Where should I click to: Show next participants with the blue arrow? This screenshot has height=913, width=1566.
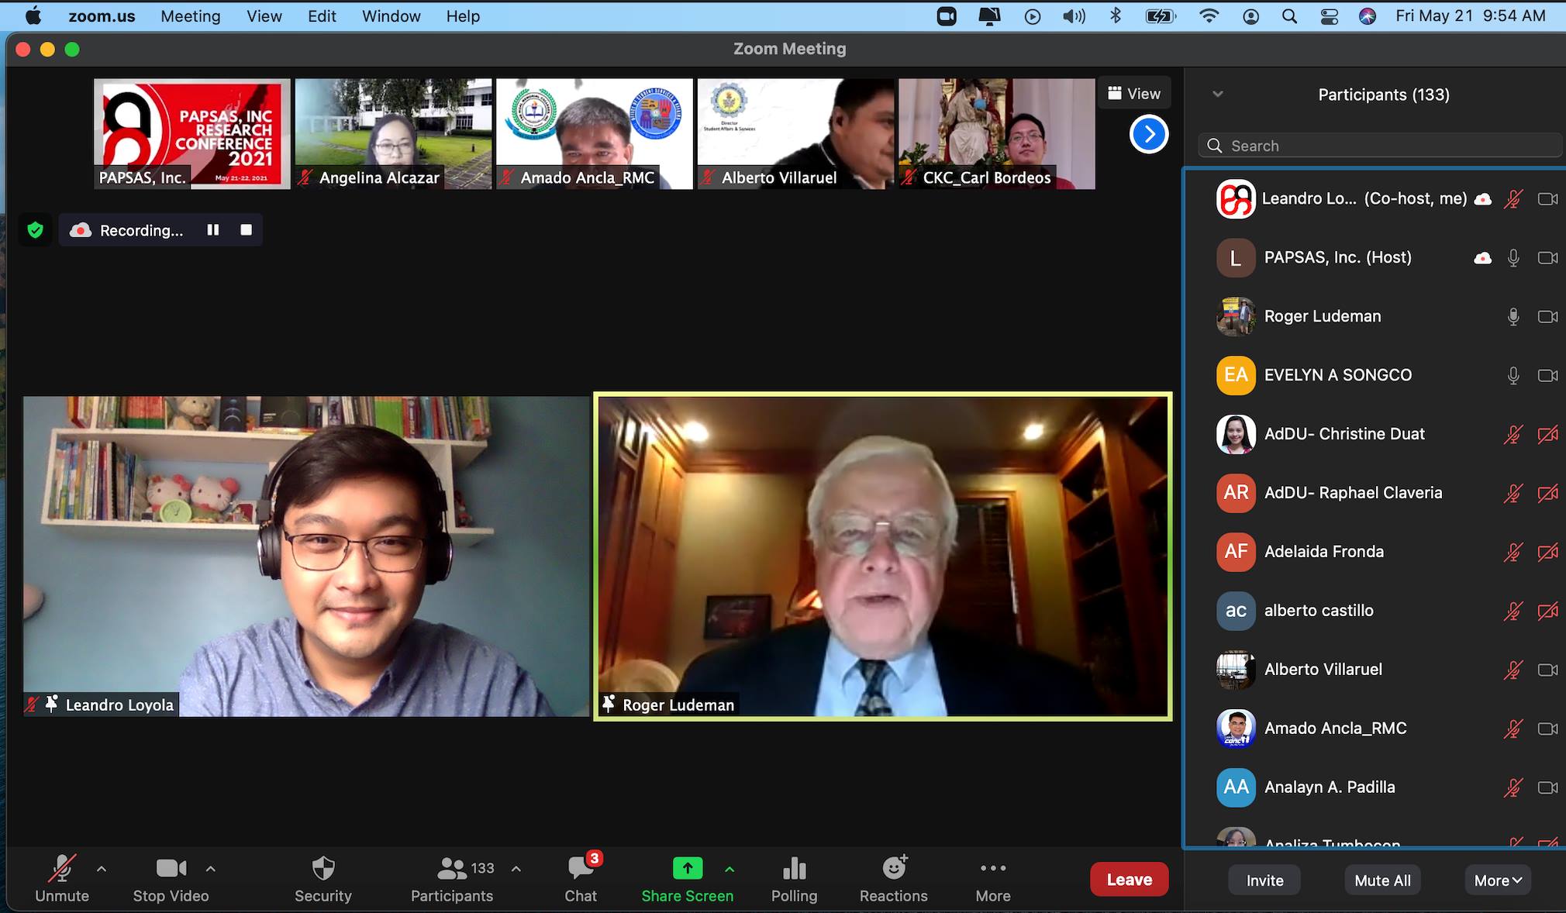(1149, 134)
